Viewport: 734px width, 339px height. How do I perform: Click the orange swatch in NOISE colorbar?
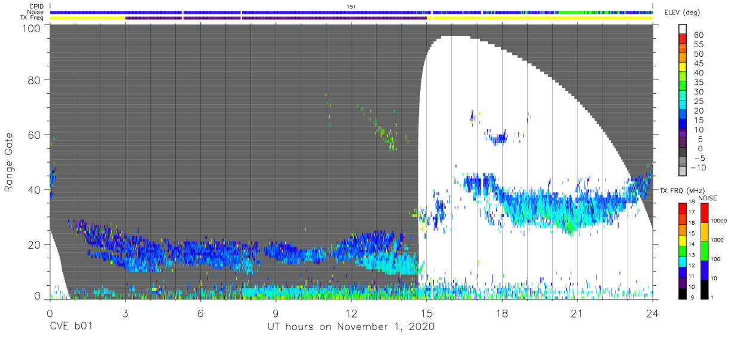(x=704, y=232)
